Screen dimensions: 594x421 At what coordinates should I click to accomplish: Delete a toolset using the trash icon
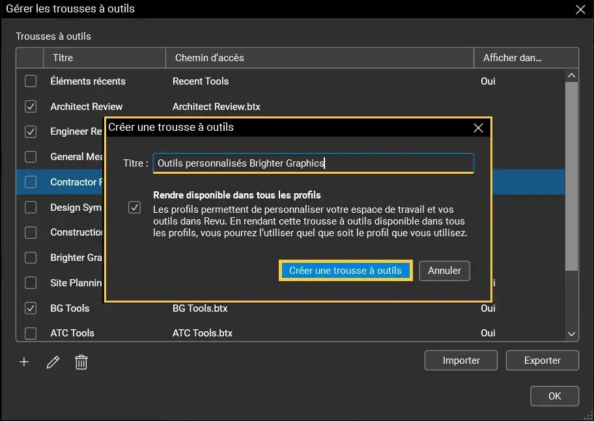[81, 362]
